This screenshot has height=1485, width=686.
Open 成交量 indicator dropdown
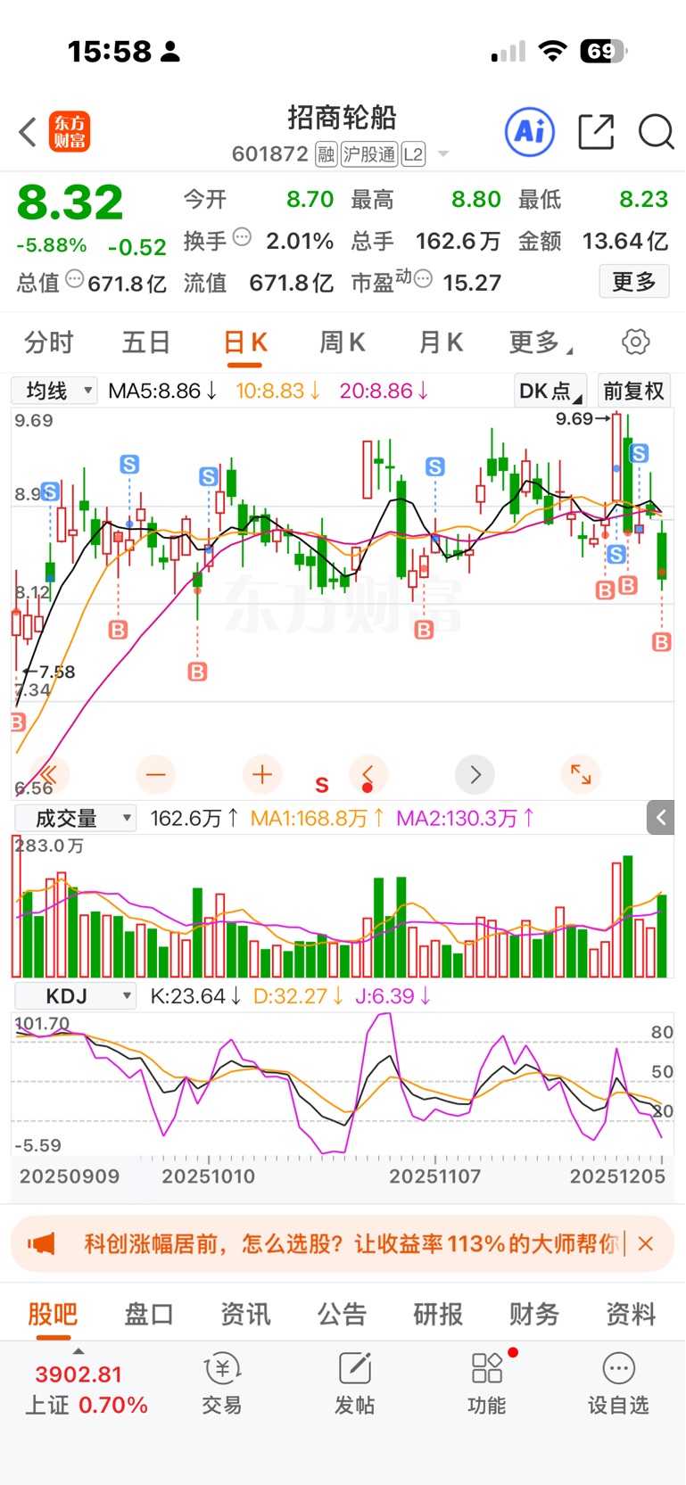[x=75, y=818]
